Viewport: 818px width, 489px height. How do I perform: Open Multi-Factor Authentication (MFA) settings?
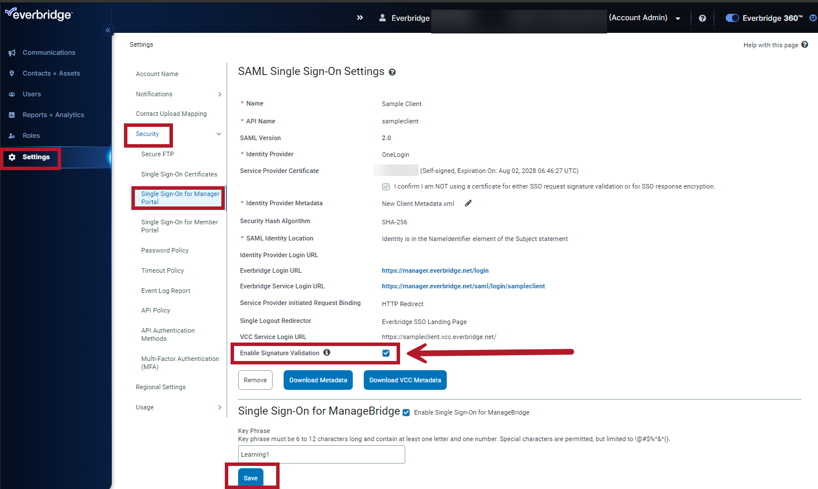coord(180,363)
